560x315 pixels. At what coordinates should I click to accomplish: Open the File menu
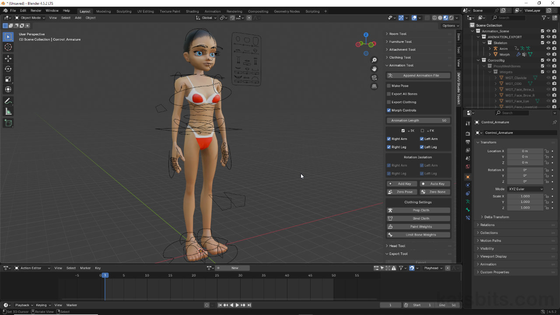[13, 10]
